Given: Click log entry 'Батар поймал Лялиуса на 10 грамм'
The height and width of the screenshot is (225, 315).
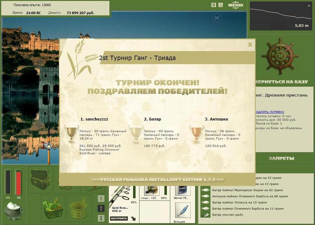Looking at the screenshot, I should (239, 203).
